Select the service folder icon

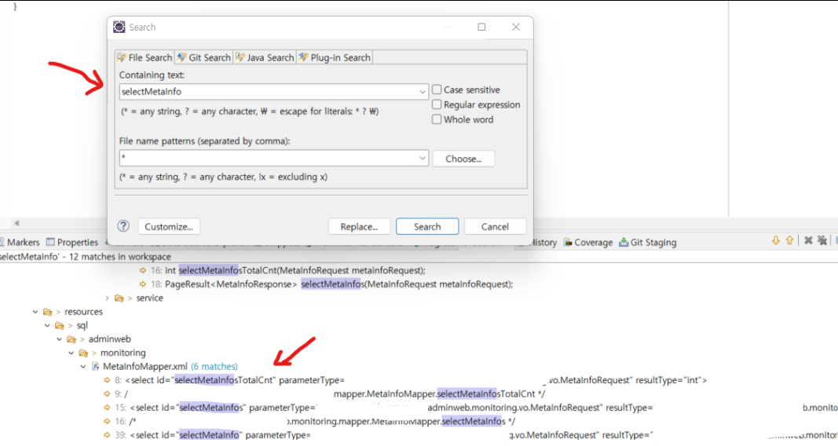point(119,298)
